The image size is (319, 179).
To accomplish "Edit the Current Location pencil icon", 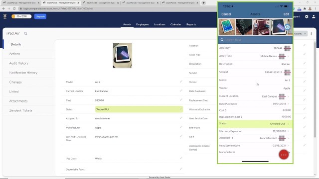I will pyautogui.click(x=181, y=90).
